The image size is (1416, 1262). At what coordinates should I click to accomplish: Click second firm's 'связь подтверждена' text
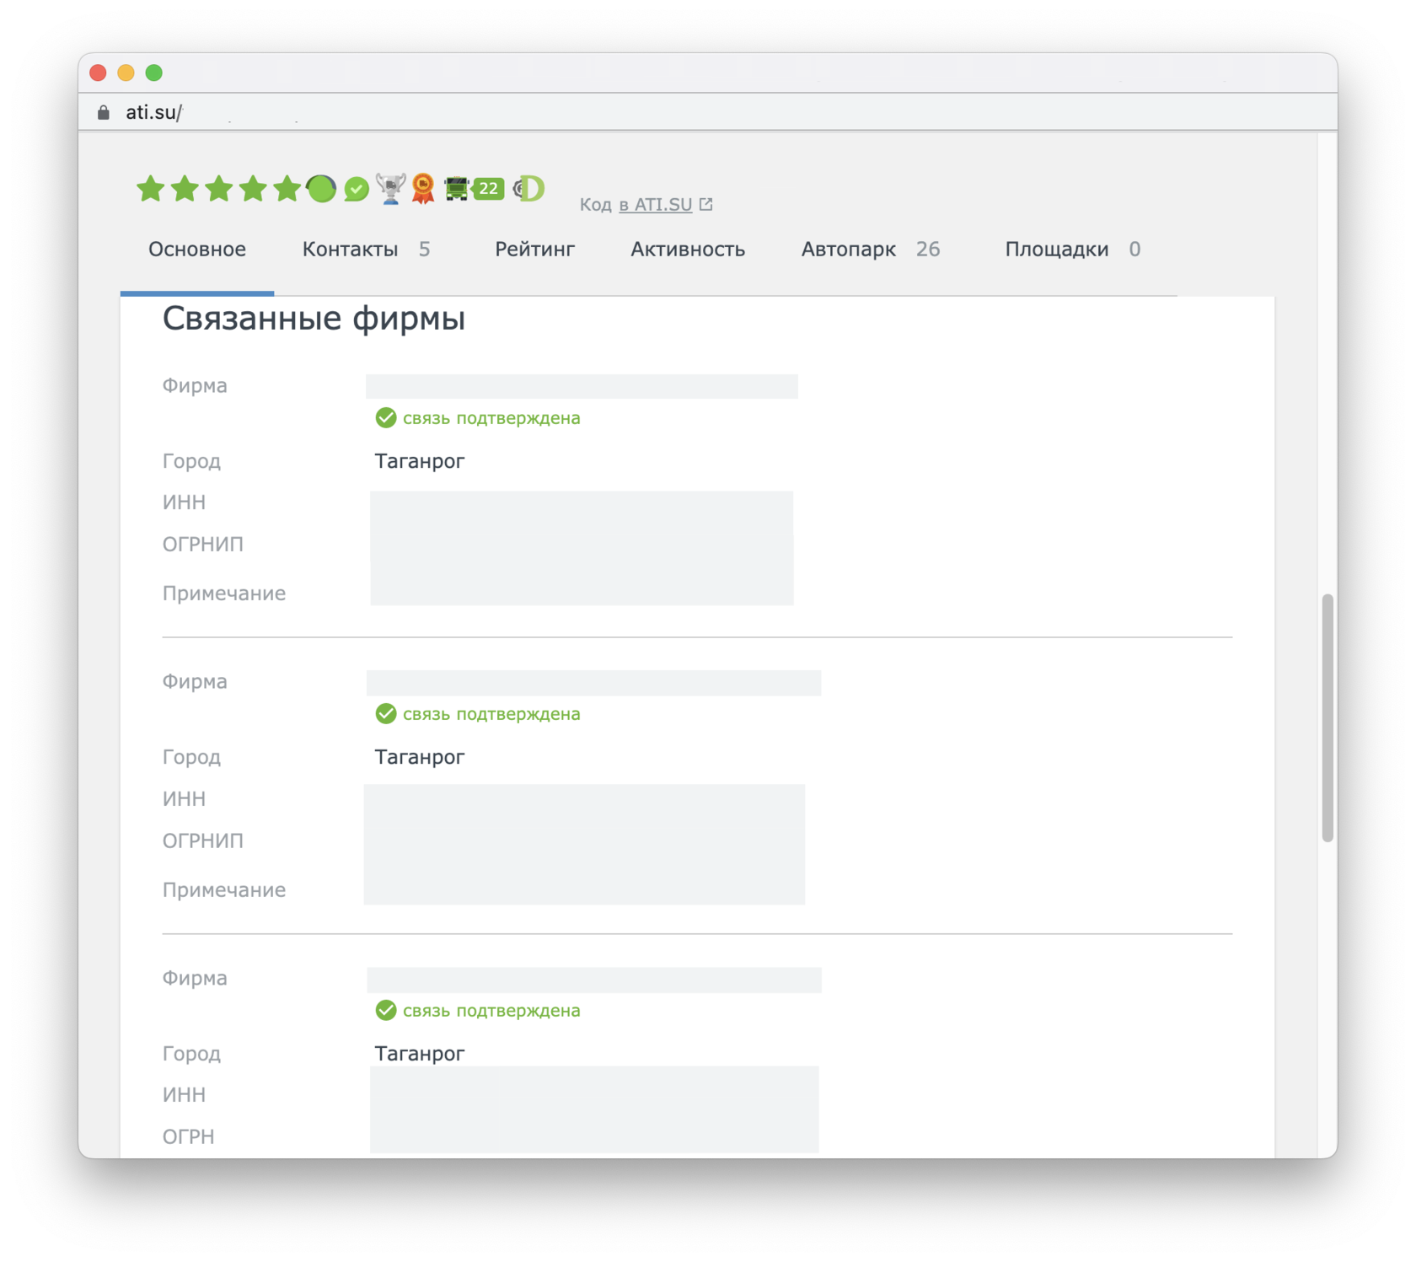point(491,714)
